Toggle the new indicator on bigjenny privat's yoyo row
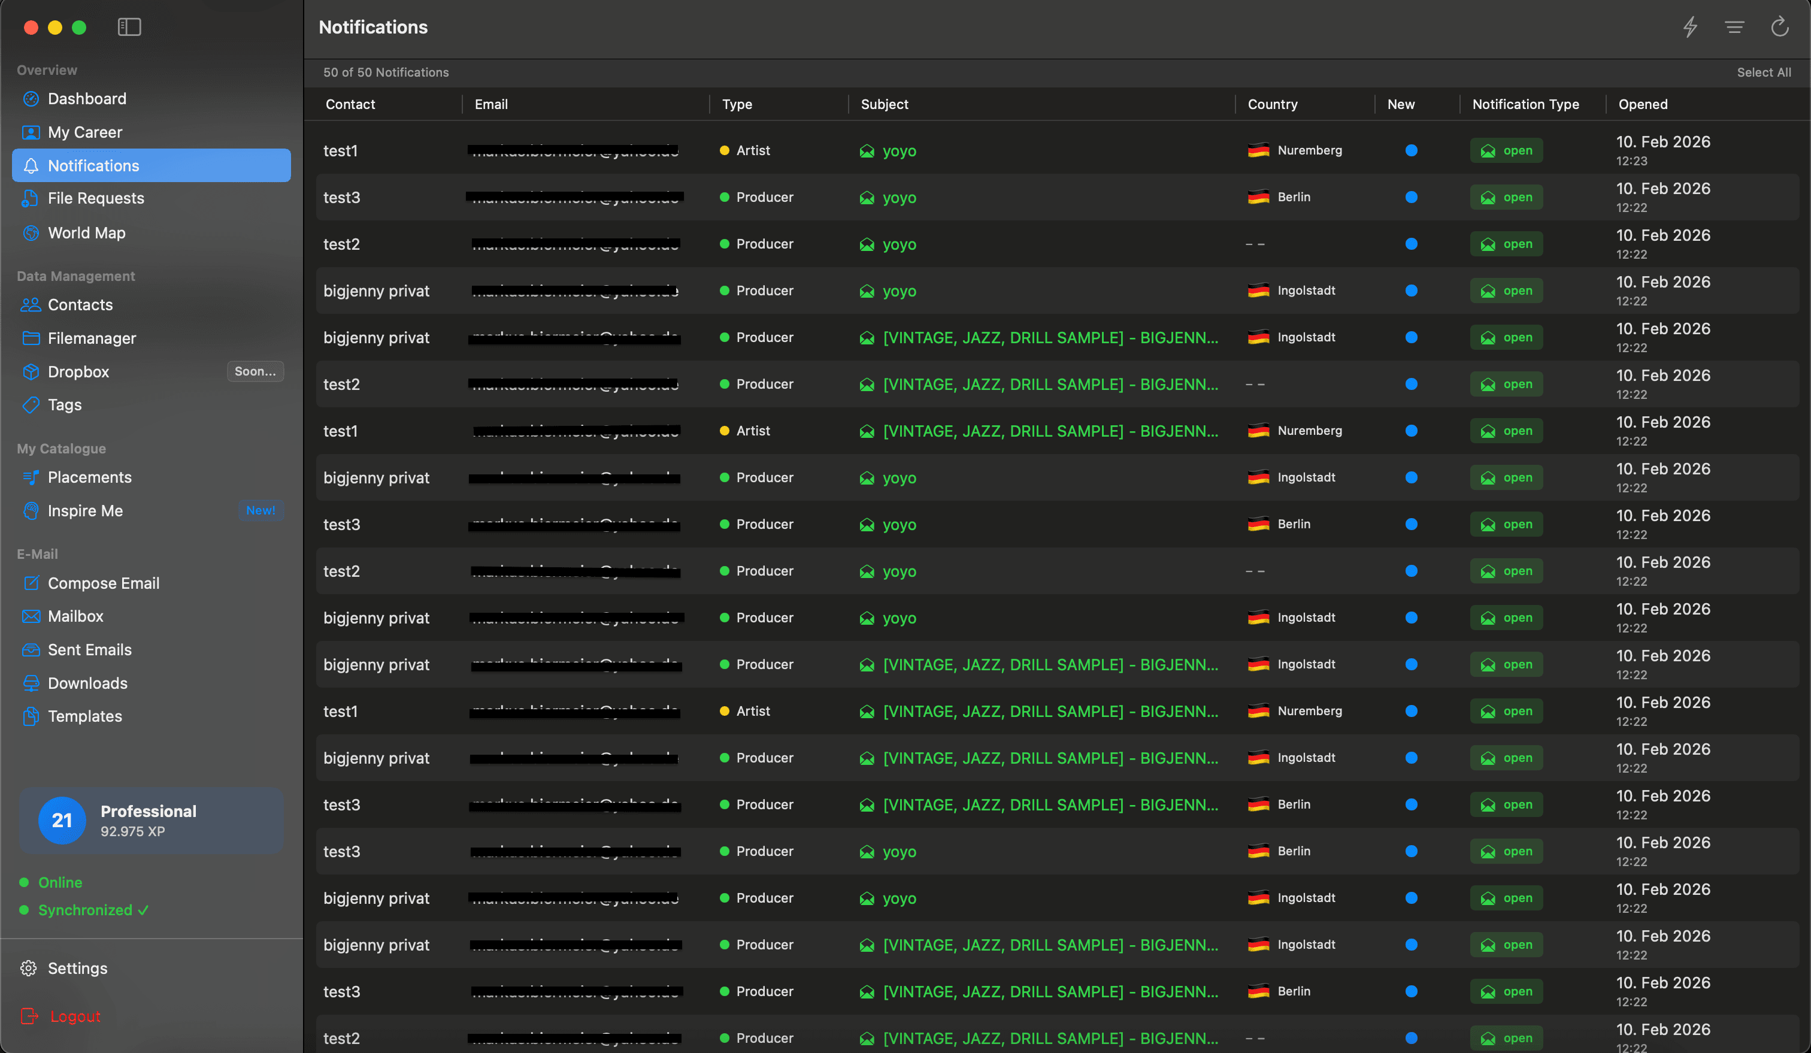 pyautogui.click(x=1412, y=291)
